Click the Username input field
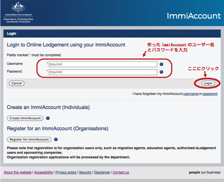The image size is (224, 182). coord(103,64)
